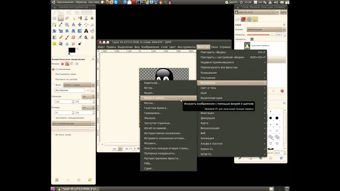
Task: Choose Мозаика... filter
Action: point(168,143)
